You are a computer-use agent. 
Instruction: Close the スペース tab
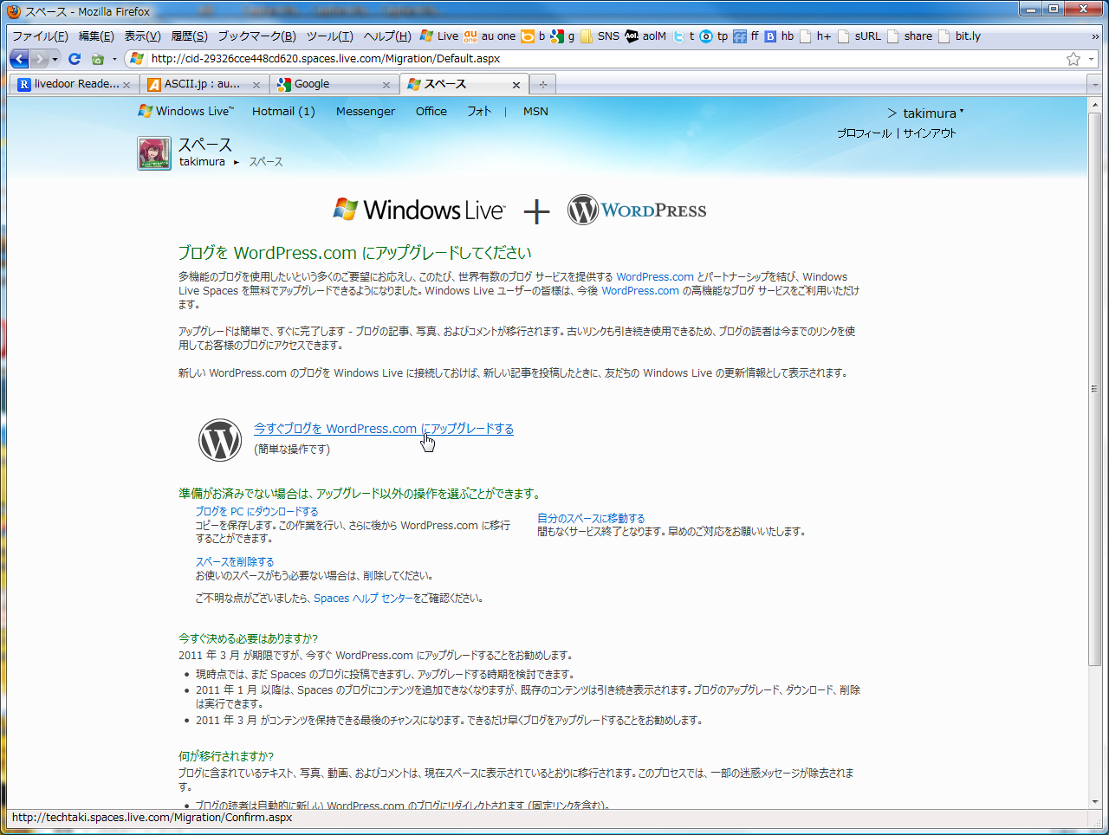click(516, 85)
